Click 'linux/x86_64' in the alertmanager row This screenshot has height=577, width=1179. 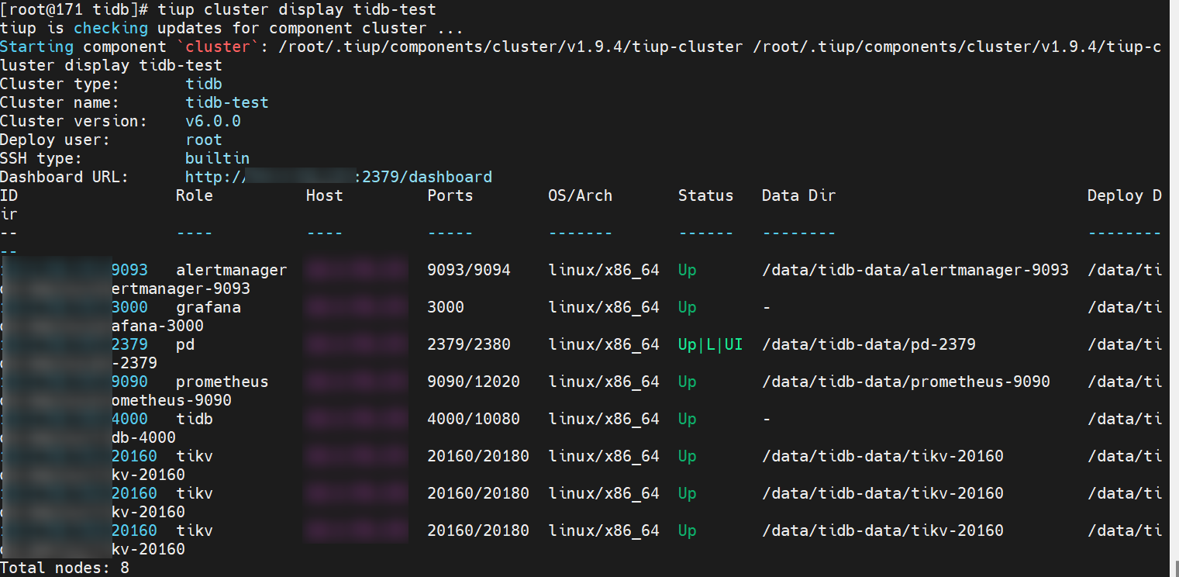tap(604, 270)
